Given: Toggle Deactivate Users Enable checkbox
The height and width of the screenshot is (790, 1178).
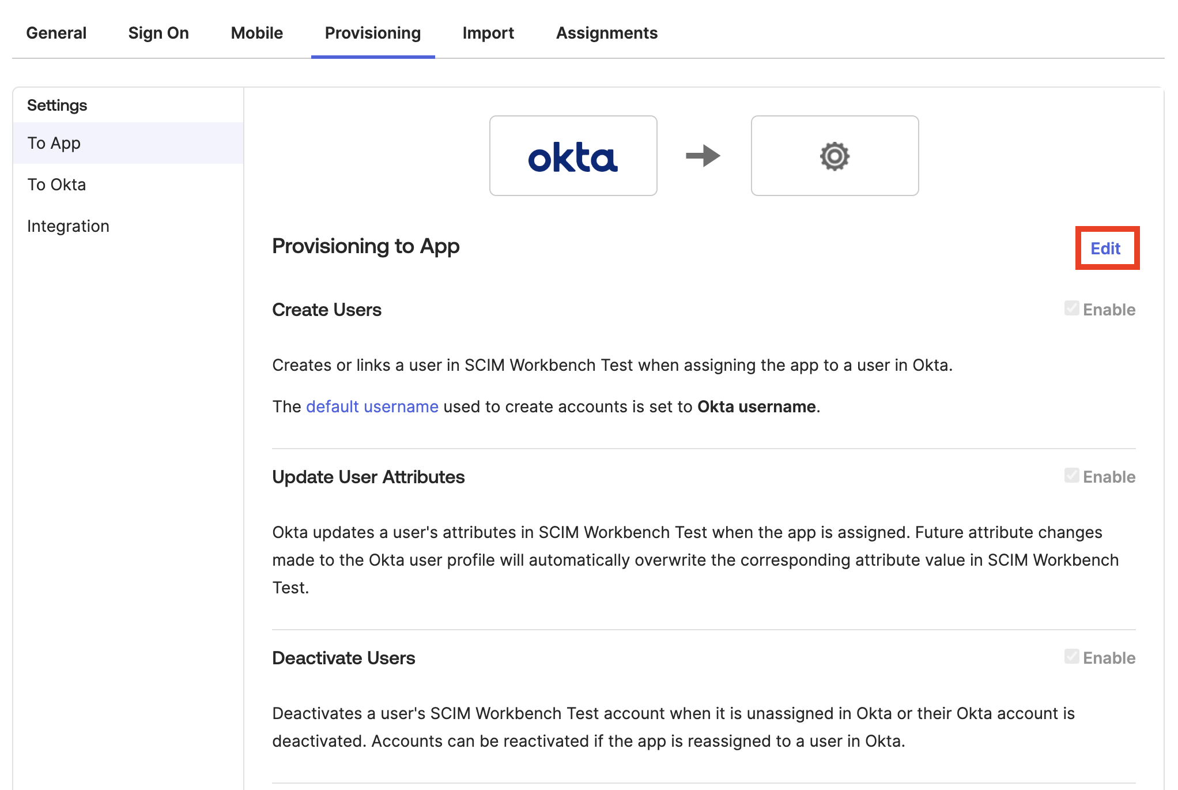Looking at the screenshot, I should [1071, 657].
